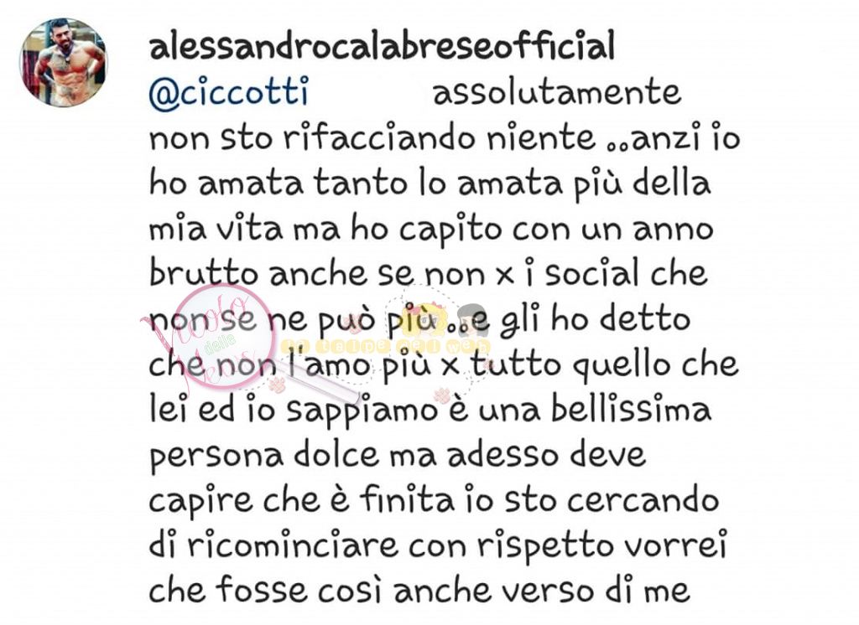The height and width of the screenshot is (625, 859).
Task: Click the paw print beside sappiamo
Action: (x=441, y=394)
